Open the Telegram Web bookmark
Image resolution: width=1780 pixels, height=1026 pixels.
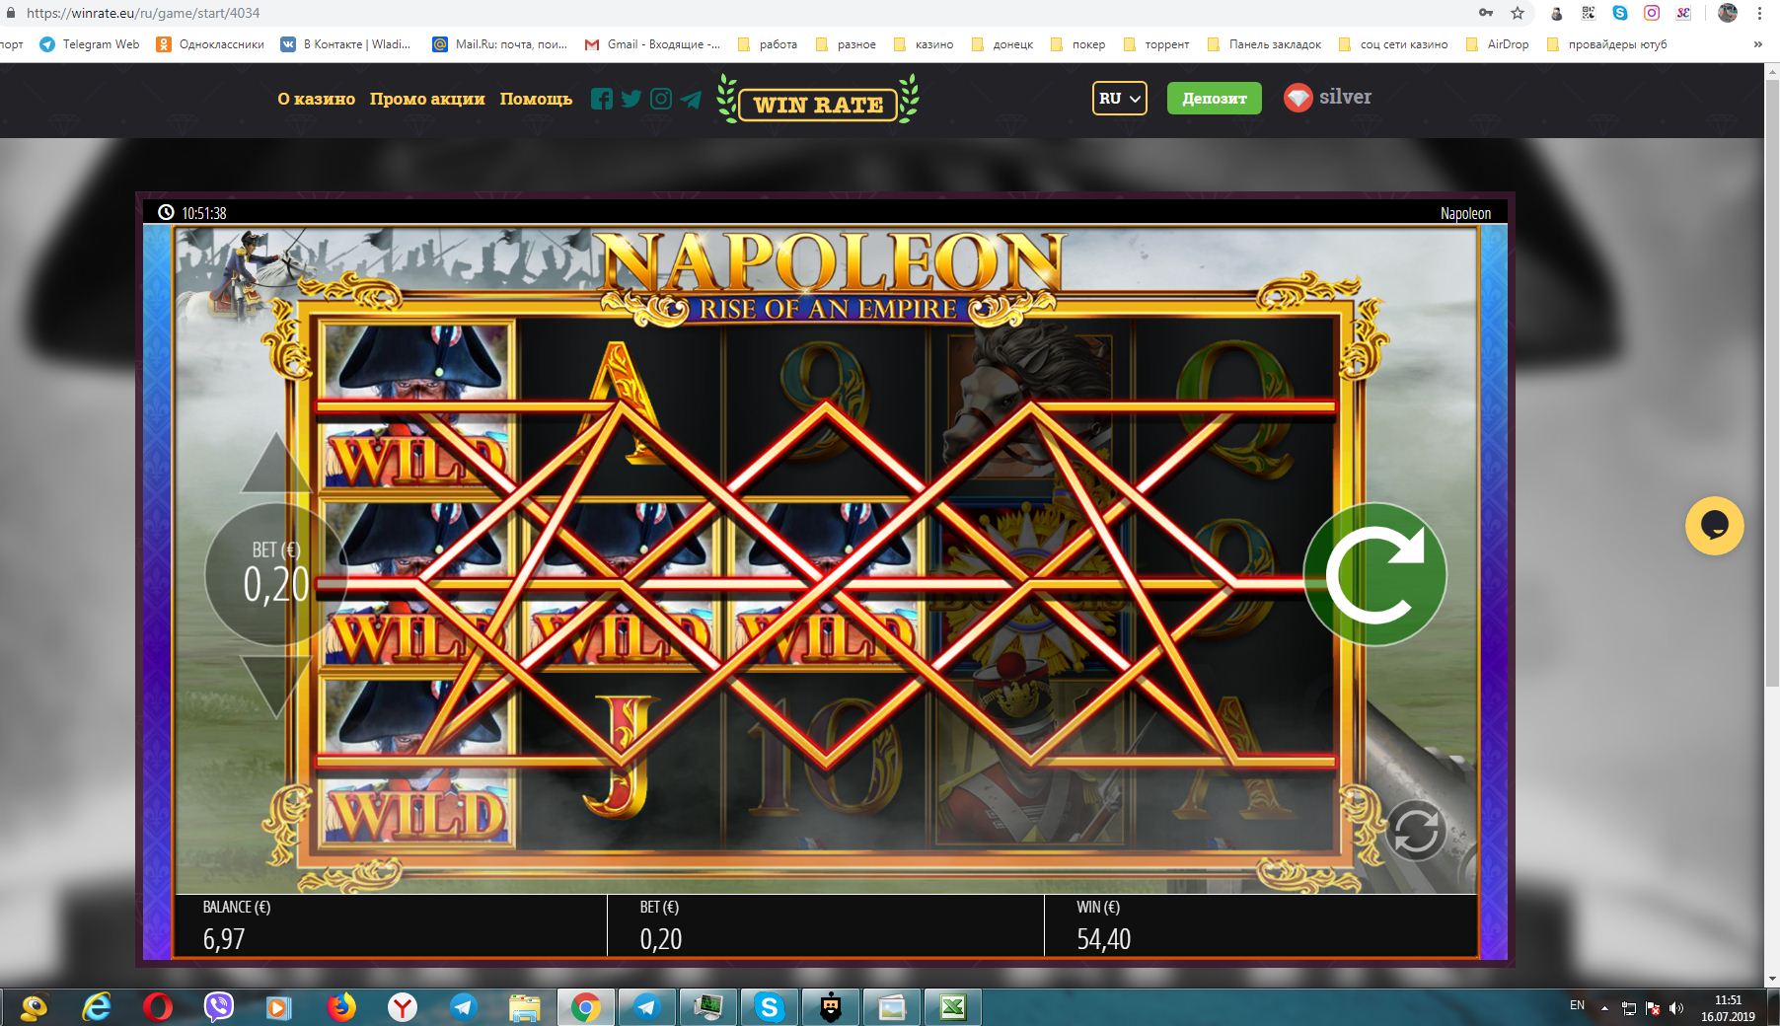click(89, 44)
